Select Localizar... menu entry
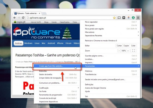The height and width of the screenshot is (108, 153). click(110, 59)
